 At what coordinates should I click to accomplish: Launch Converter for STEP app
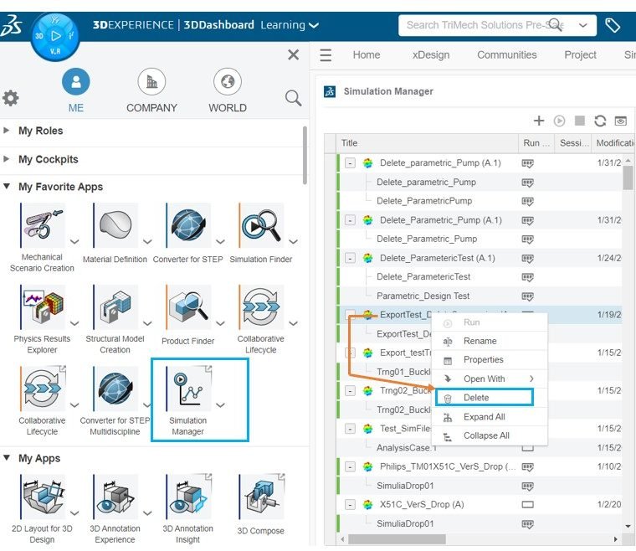pyautogui.click(x=188, y=225)
